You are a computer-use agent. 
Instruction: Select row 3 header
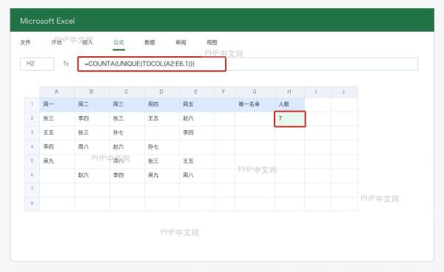[x=32, y=132]
